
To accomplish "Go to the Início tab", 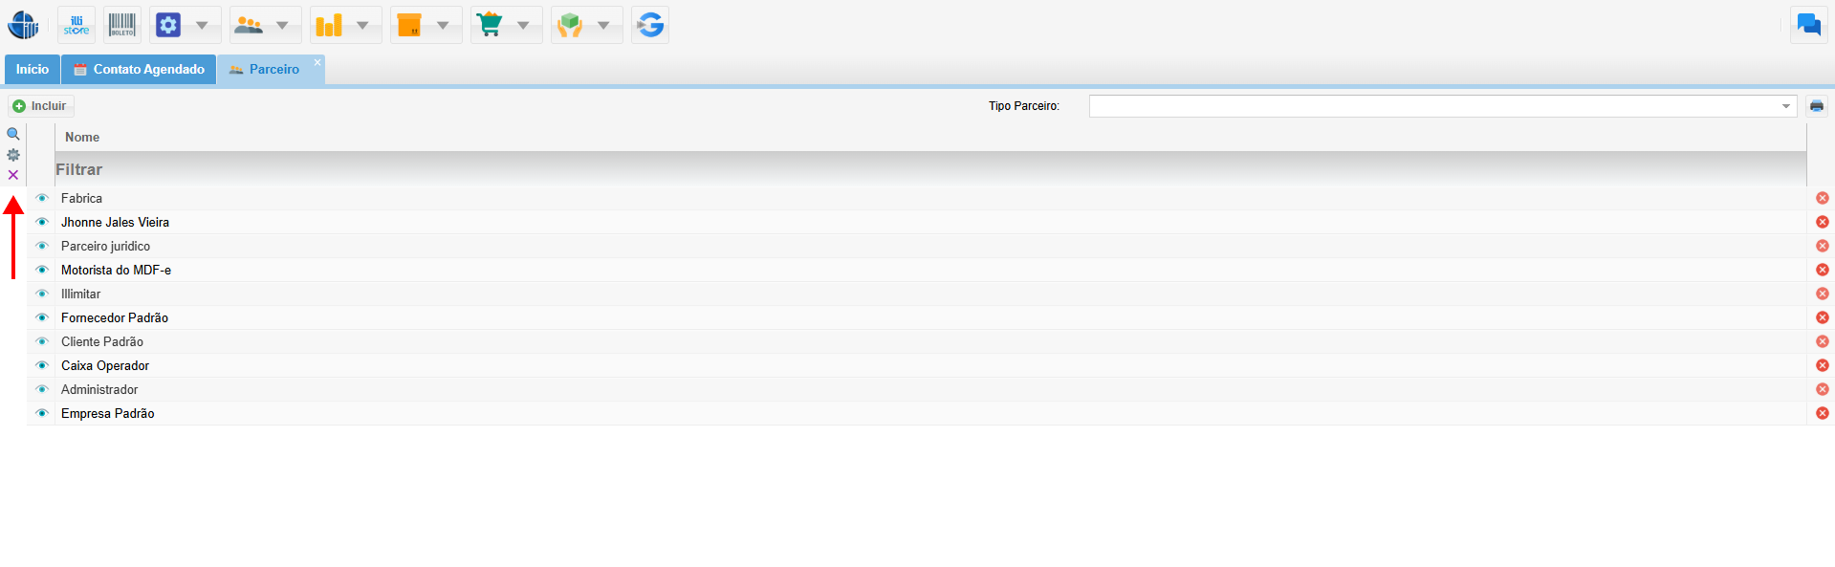I will point(33,69).
